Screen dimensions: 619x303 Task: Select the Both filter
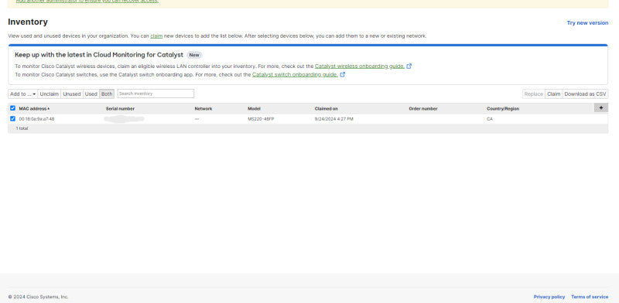point(107,94)
